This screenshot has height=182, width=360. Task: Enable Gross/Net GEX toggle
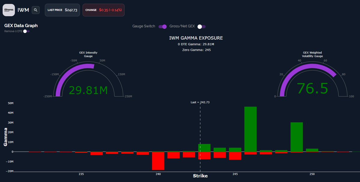pyautogui.click(x=201, y=26)
